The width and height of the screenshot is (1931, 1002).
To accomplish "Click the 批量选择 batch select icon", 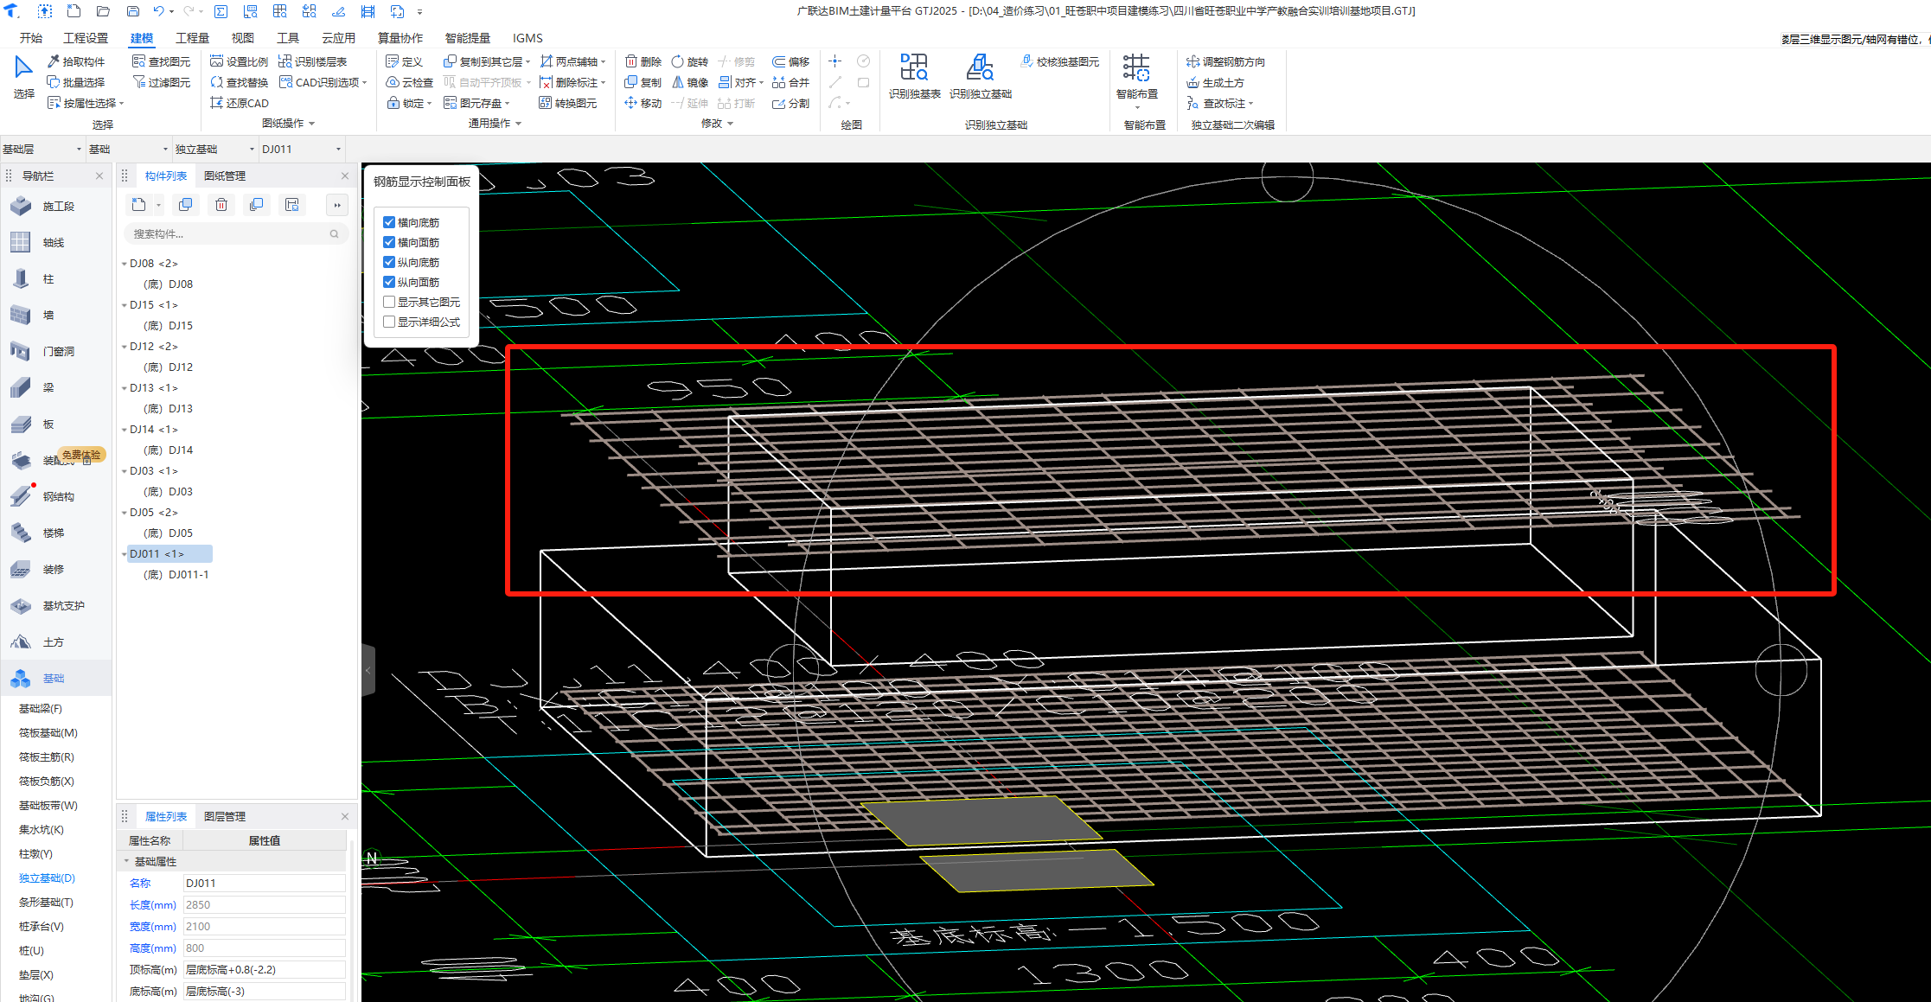I will coord(53,82).
